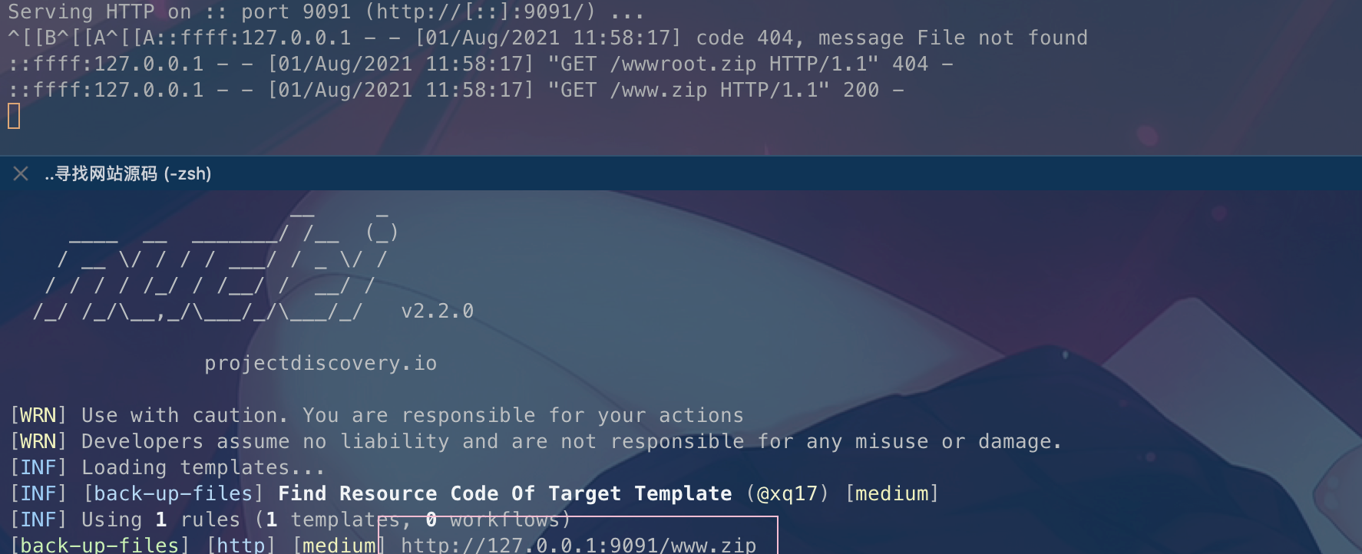
Task: Click the /www.zip path in GET 200 line
Action: tap(658, 90)
